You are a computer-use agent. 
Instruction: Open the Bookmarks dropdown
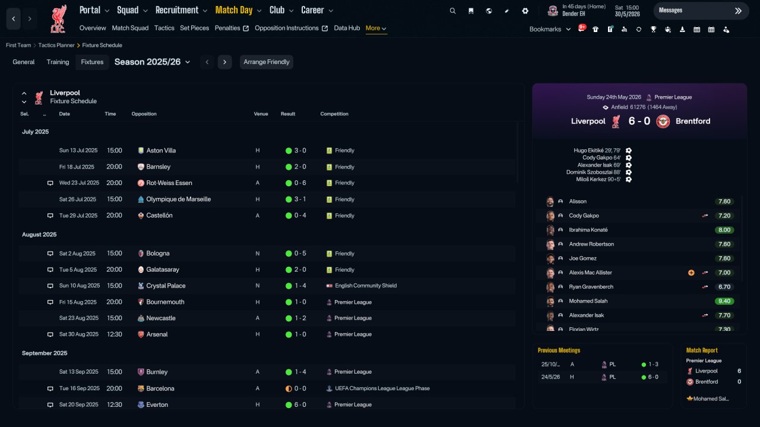550,29
